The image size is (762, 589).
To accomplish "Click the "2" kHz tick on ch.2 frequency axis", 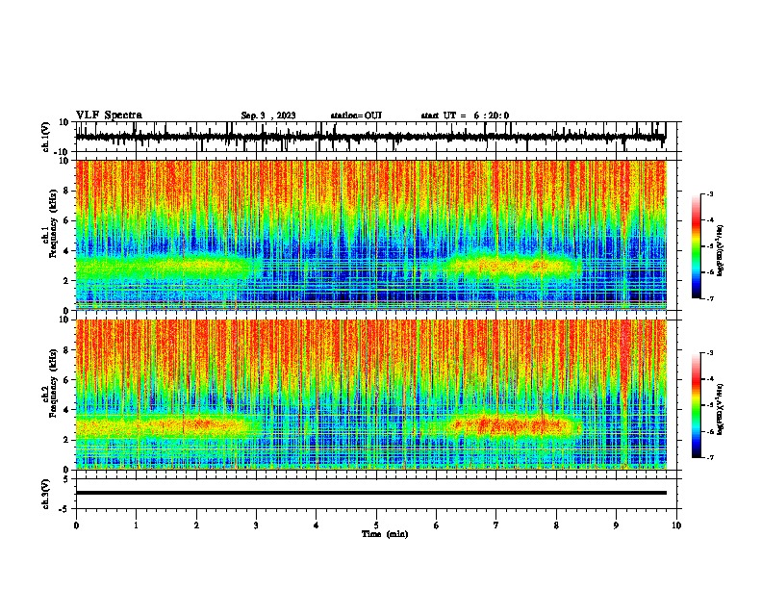I will coord(67,440).
